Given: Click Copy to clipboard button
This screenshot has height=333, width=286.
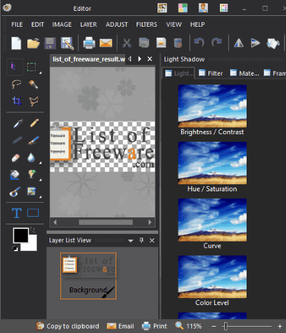Looking at the screenshot, I should 67,326.
